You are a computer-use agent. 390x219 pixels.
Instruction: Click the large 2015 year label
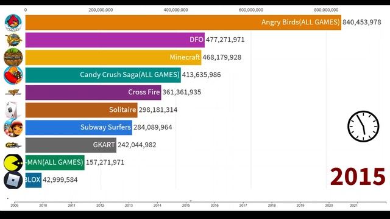click(358, 176)
